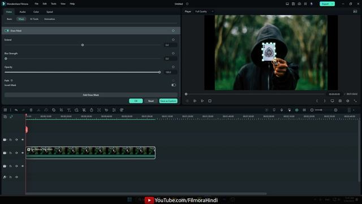Click the timeline zoom slider
Screen dimensions: 362x204
click(324, 110)
